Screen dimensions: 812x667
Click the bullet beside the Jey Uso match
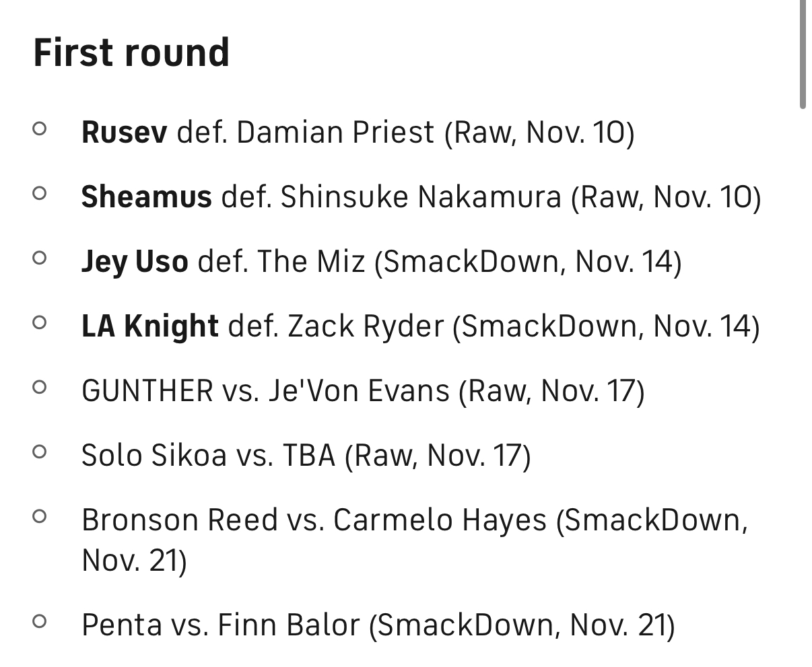coord(39,257)
